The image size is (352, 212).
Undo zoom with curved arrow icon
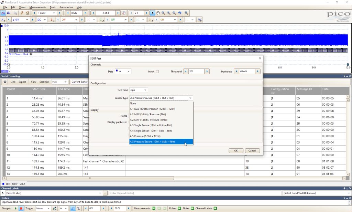180,13
